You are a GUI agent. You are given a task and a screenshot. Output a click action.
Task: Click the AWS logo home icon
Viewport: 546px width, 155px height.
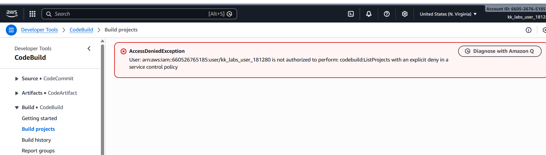12,14
